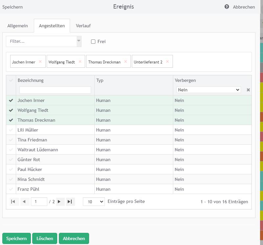Image resolution: width=263 pixels, height=245 pixels.
Task: Go to the first page of entries
Action: point(13,202)
